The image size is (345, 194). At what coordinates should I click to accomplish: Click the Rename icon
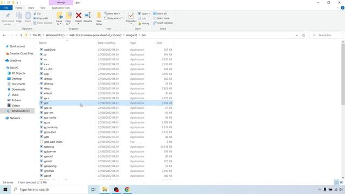click(88, 16)
